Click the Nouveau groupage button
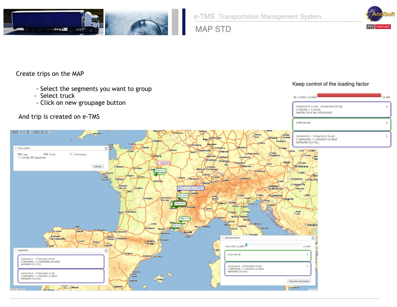 (x=299, y=281)
